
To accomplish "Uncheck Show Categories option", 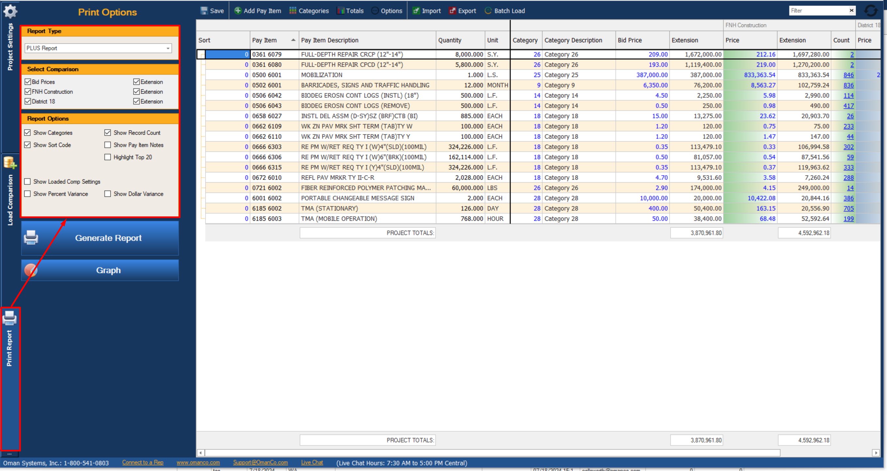I will pyautogui.click(x=27, y=133).
